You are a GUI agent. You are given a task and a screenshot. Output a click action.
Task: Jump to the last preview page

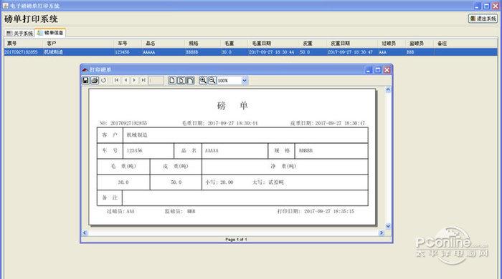(x=143, y=80)
